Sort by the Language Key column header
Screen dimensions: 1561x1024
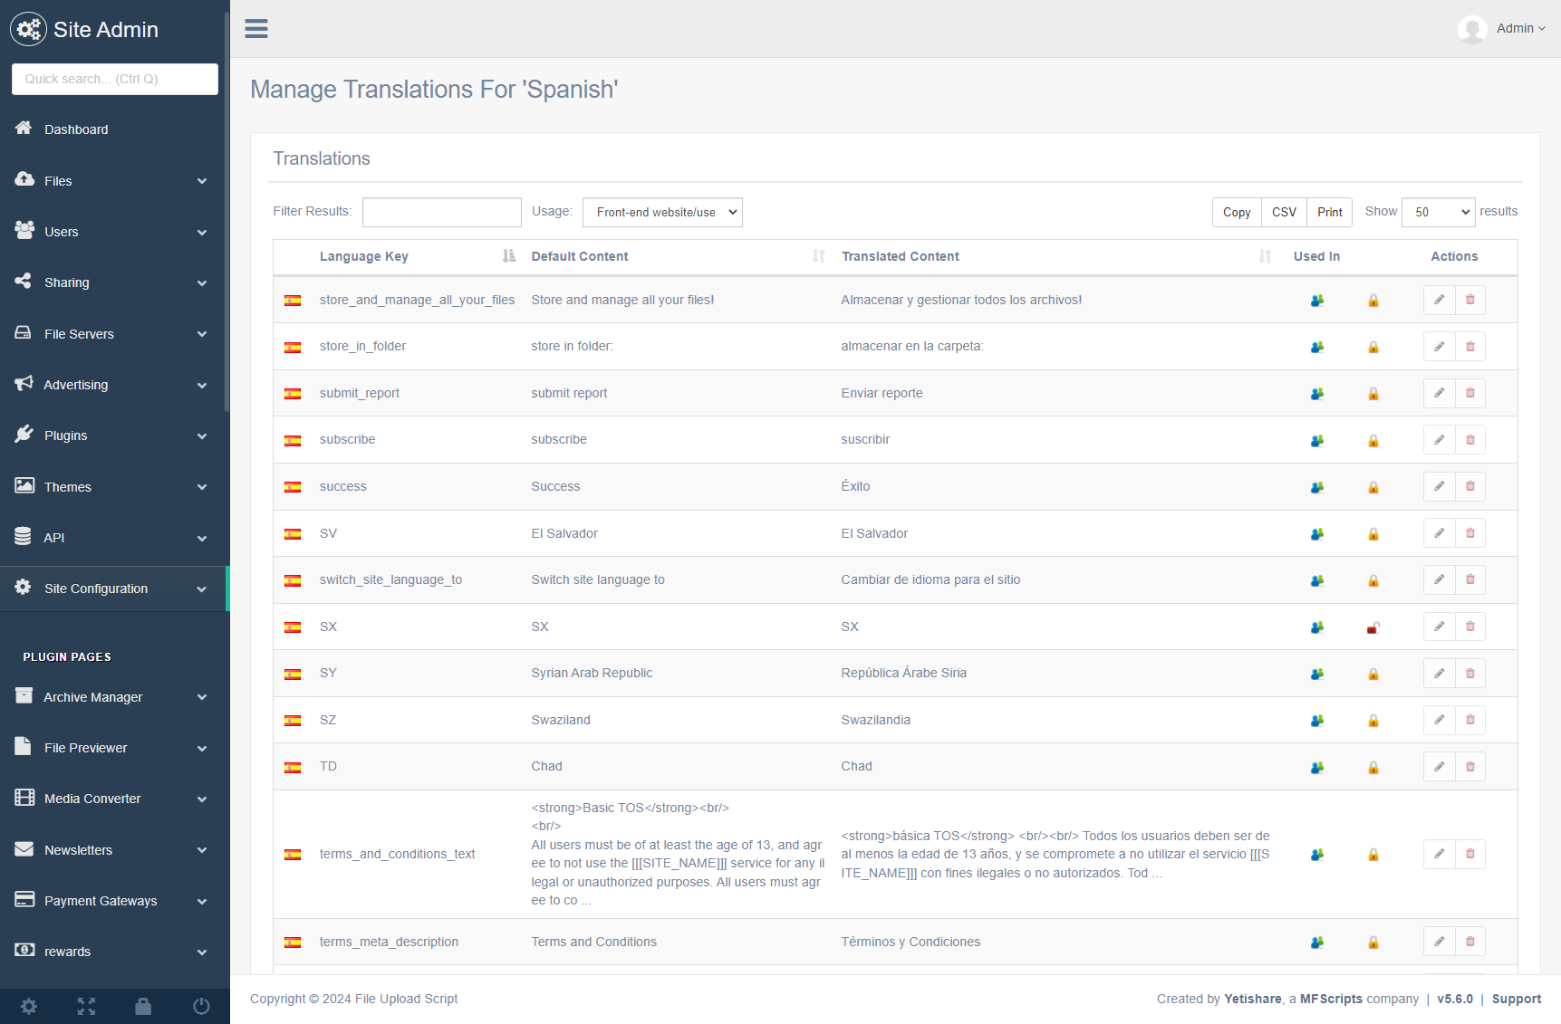pos(364,256)
